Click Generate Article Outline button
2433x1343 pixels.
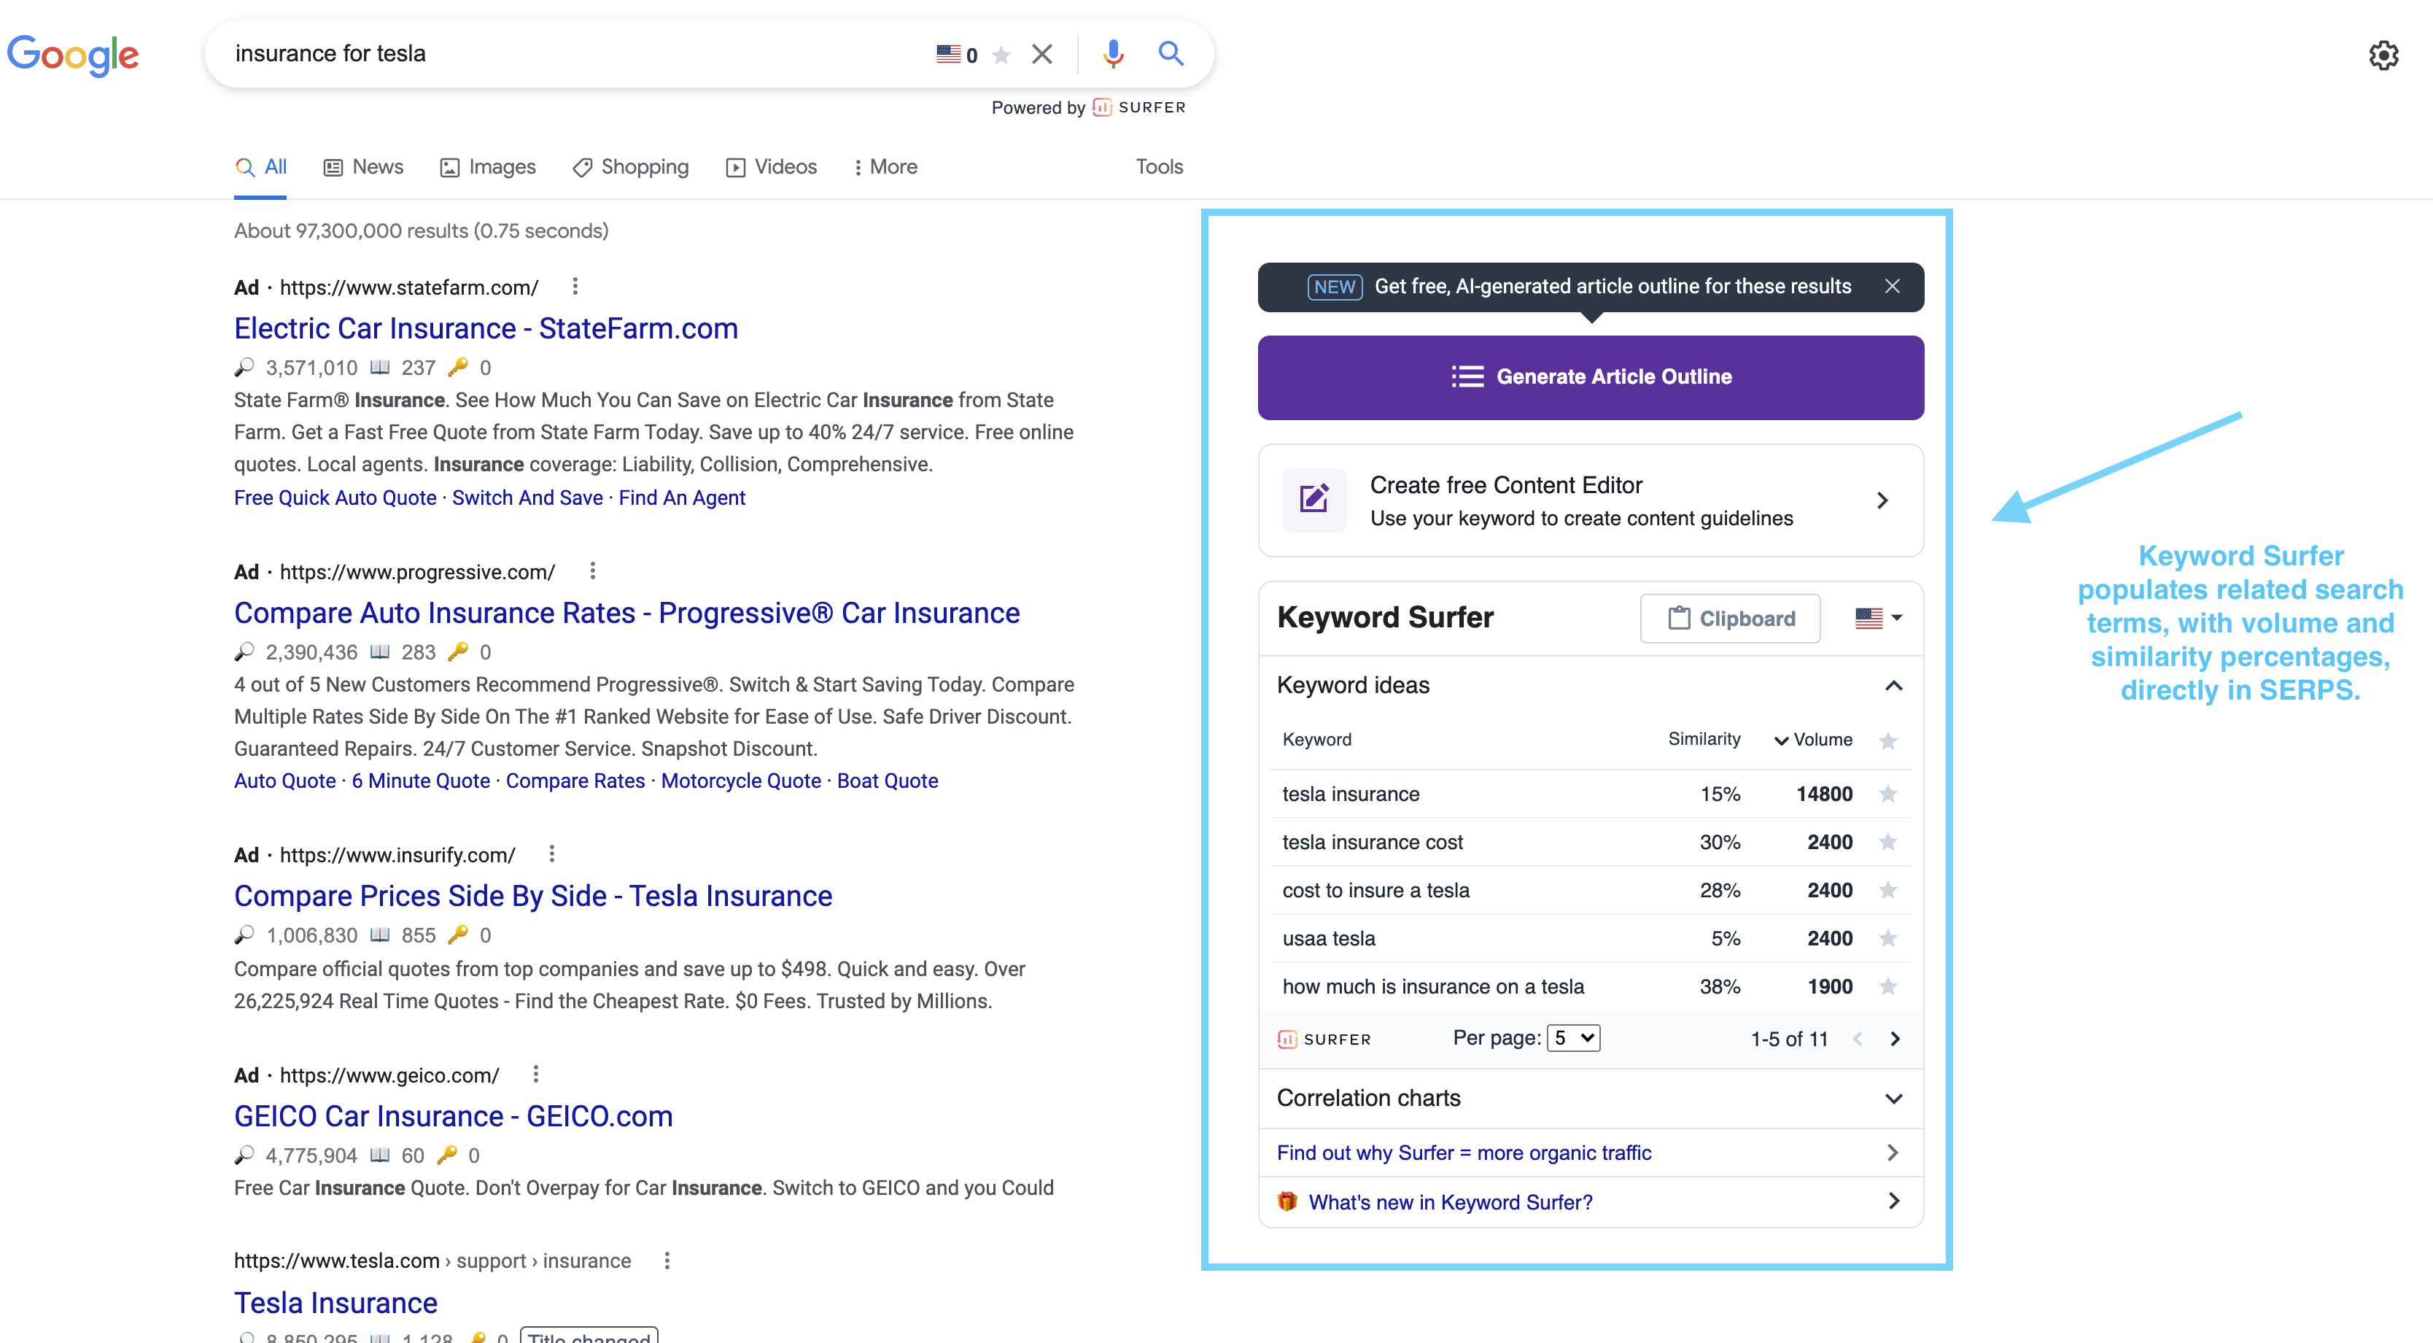tap(1591, 378)
